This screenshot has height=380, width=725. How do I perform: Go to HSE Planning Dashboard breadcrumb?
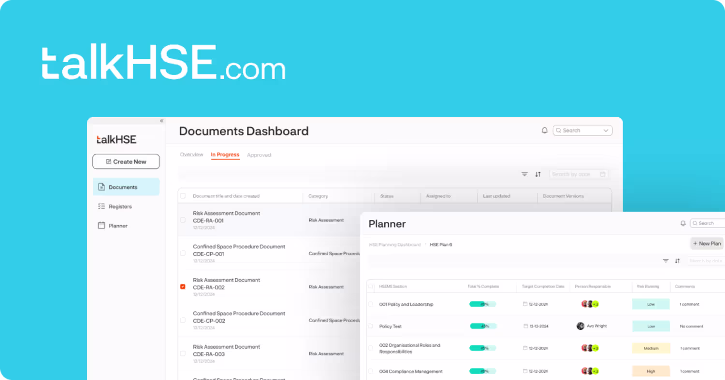pos(395,244)
